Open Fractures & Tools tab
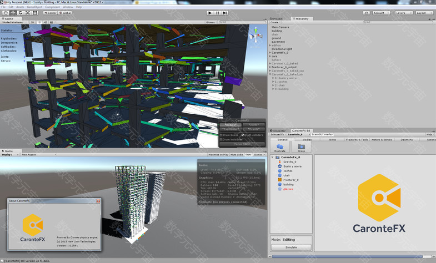This screenshot has height=263, width=436. coord(357,140)
